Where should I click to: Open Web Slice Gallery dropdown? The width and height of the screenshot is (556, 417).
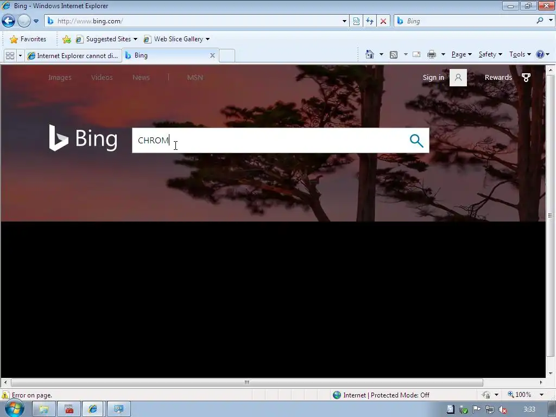pyautogui.click(x=176, y=39)
